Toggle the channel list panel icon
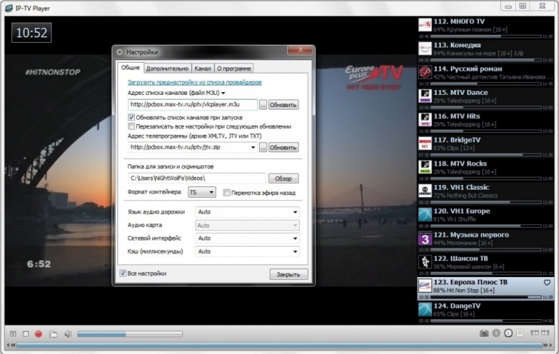 [520, 333]
